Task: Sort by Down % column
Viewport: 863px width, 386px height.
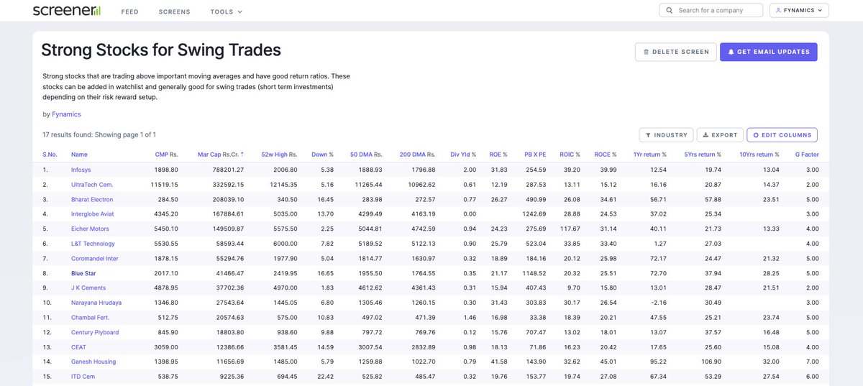Action: [x=322, y=155]
